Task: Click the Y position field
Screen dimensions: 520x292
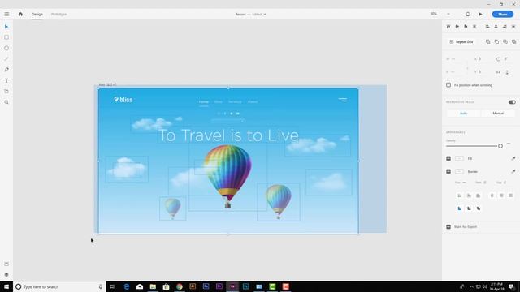Action: 480,72
